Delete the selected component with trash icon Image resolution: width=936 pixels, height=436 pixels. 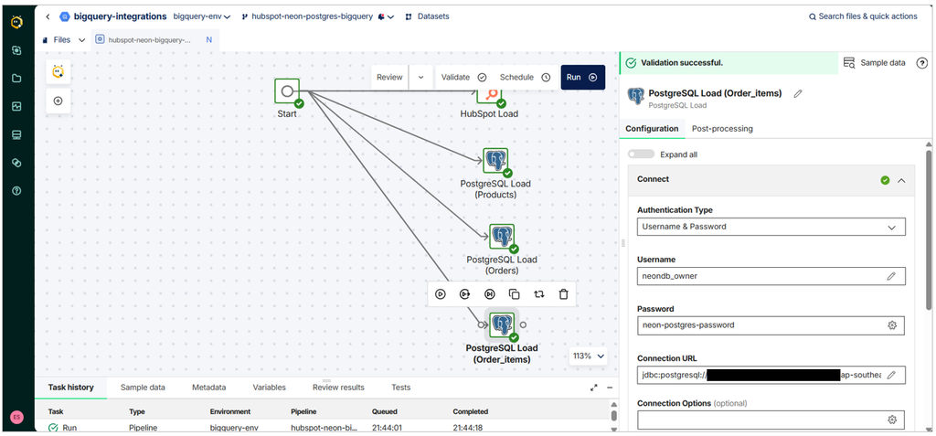pyautogui.click(x=563, y=293)
